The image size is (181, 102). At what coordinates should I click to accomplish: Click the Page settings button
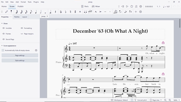20,56
